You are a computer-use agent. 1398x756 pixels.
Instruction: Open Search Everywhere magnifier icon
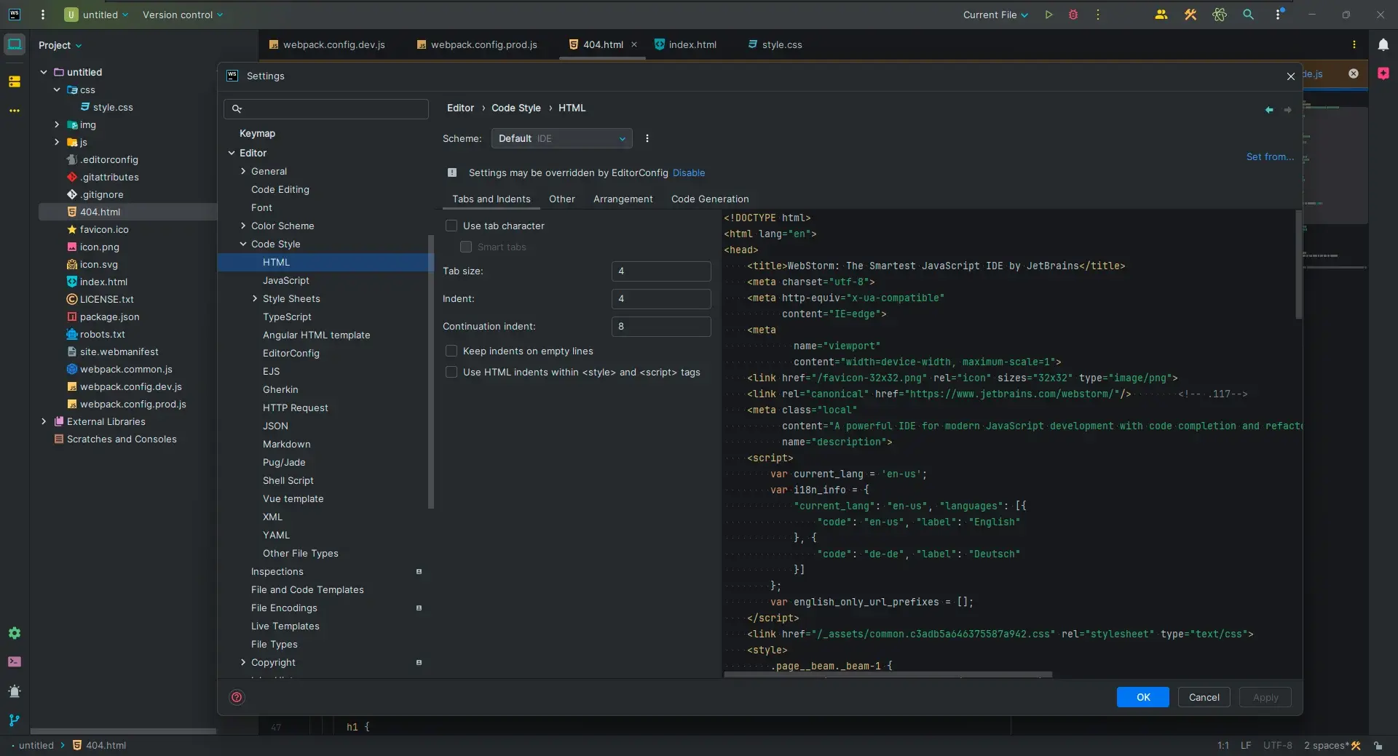pyautogui.click(x=1248, y=15)
